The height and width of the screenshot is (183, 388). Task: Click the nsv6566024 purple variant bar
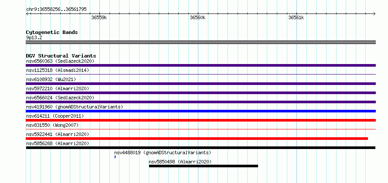tap(201, 102)
